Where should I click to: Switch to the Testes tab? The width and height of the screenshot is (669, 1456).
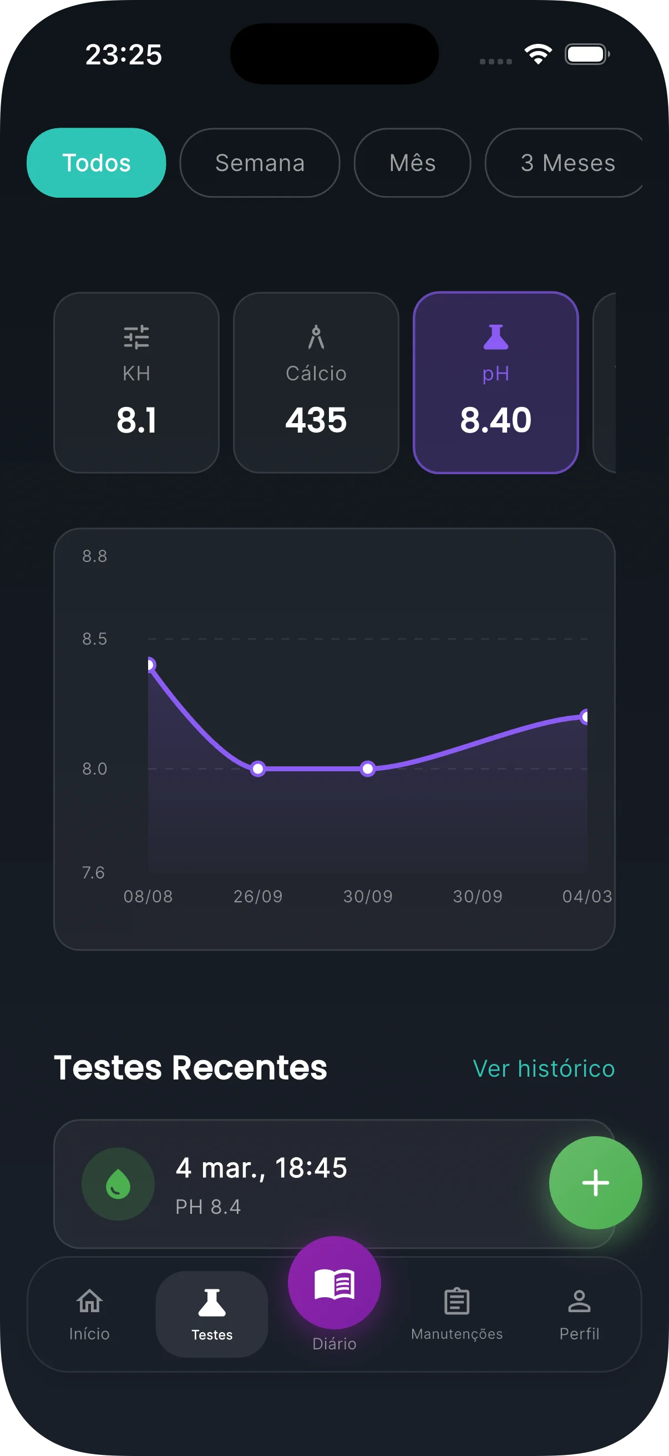pos(212,1314)
